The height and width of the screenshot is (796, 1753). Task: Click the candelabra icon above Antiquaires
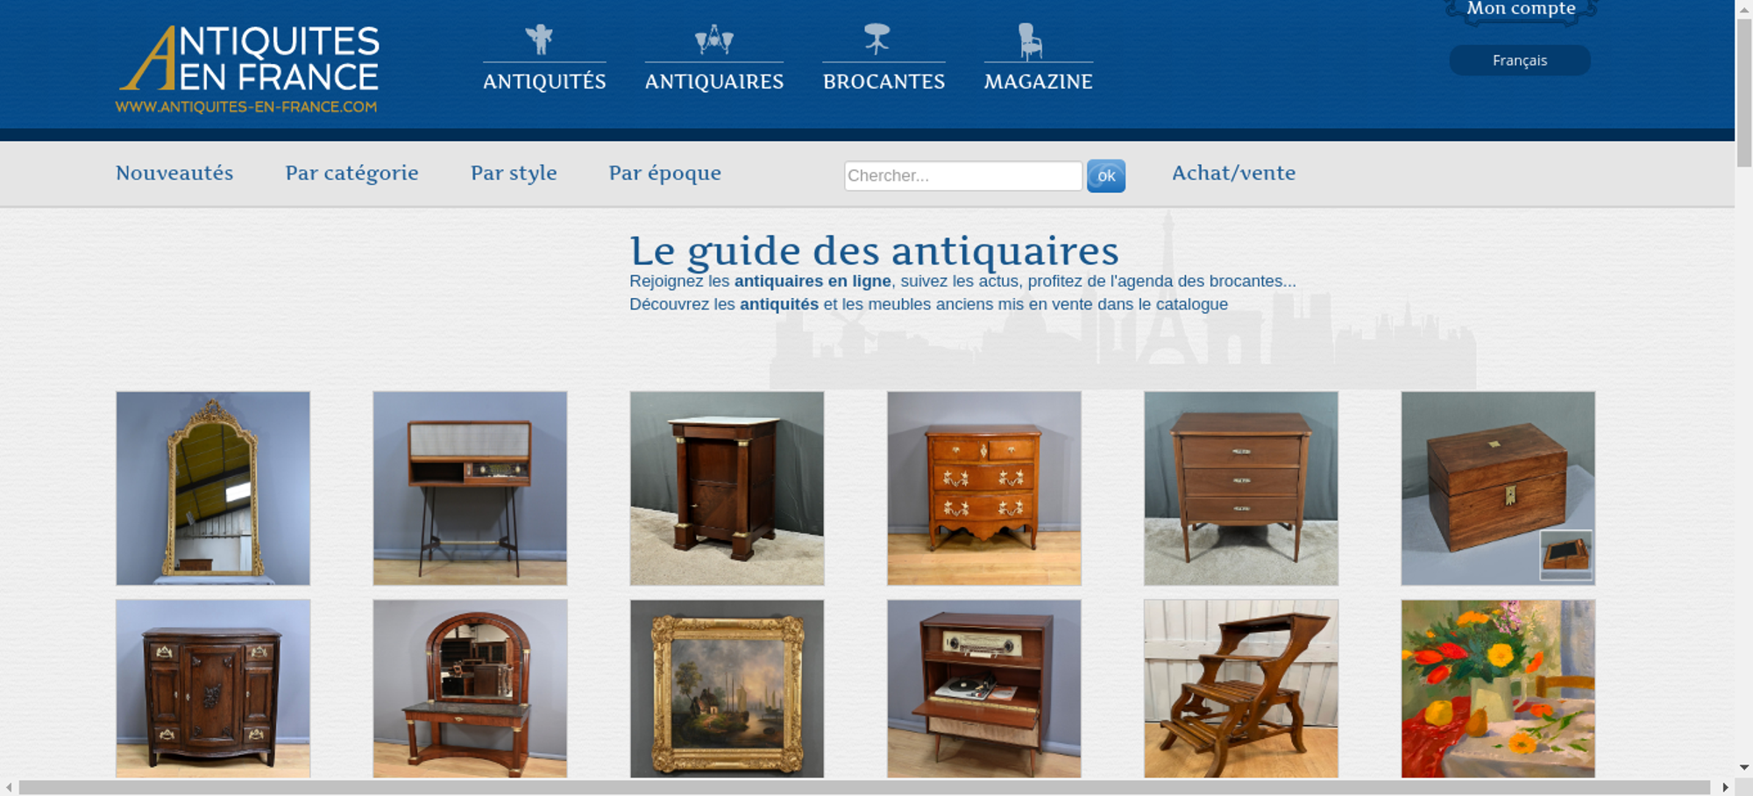tap(714, 39)
